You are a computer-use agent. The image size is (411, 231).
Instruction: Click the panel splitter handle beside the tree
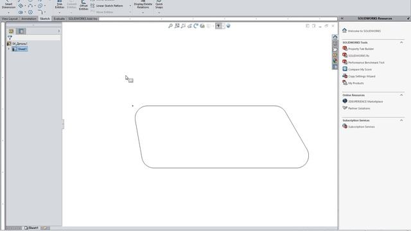pyautogui.click(x=63, y=124)
